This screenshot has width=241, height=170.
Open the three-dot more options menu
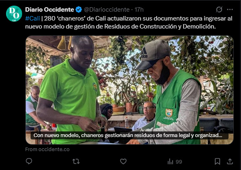[230, 10]
